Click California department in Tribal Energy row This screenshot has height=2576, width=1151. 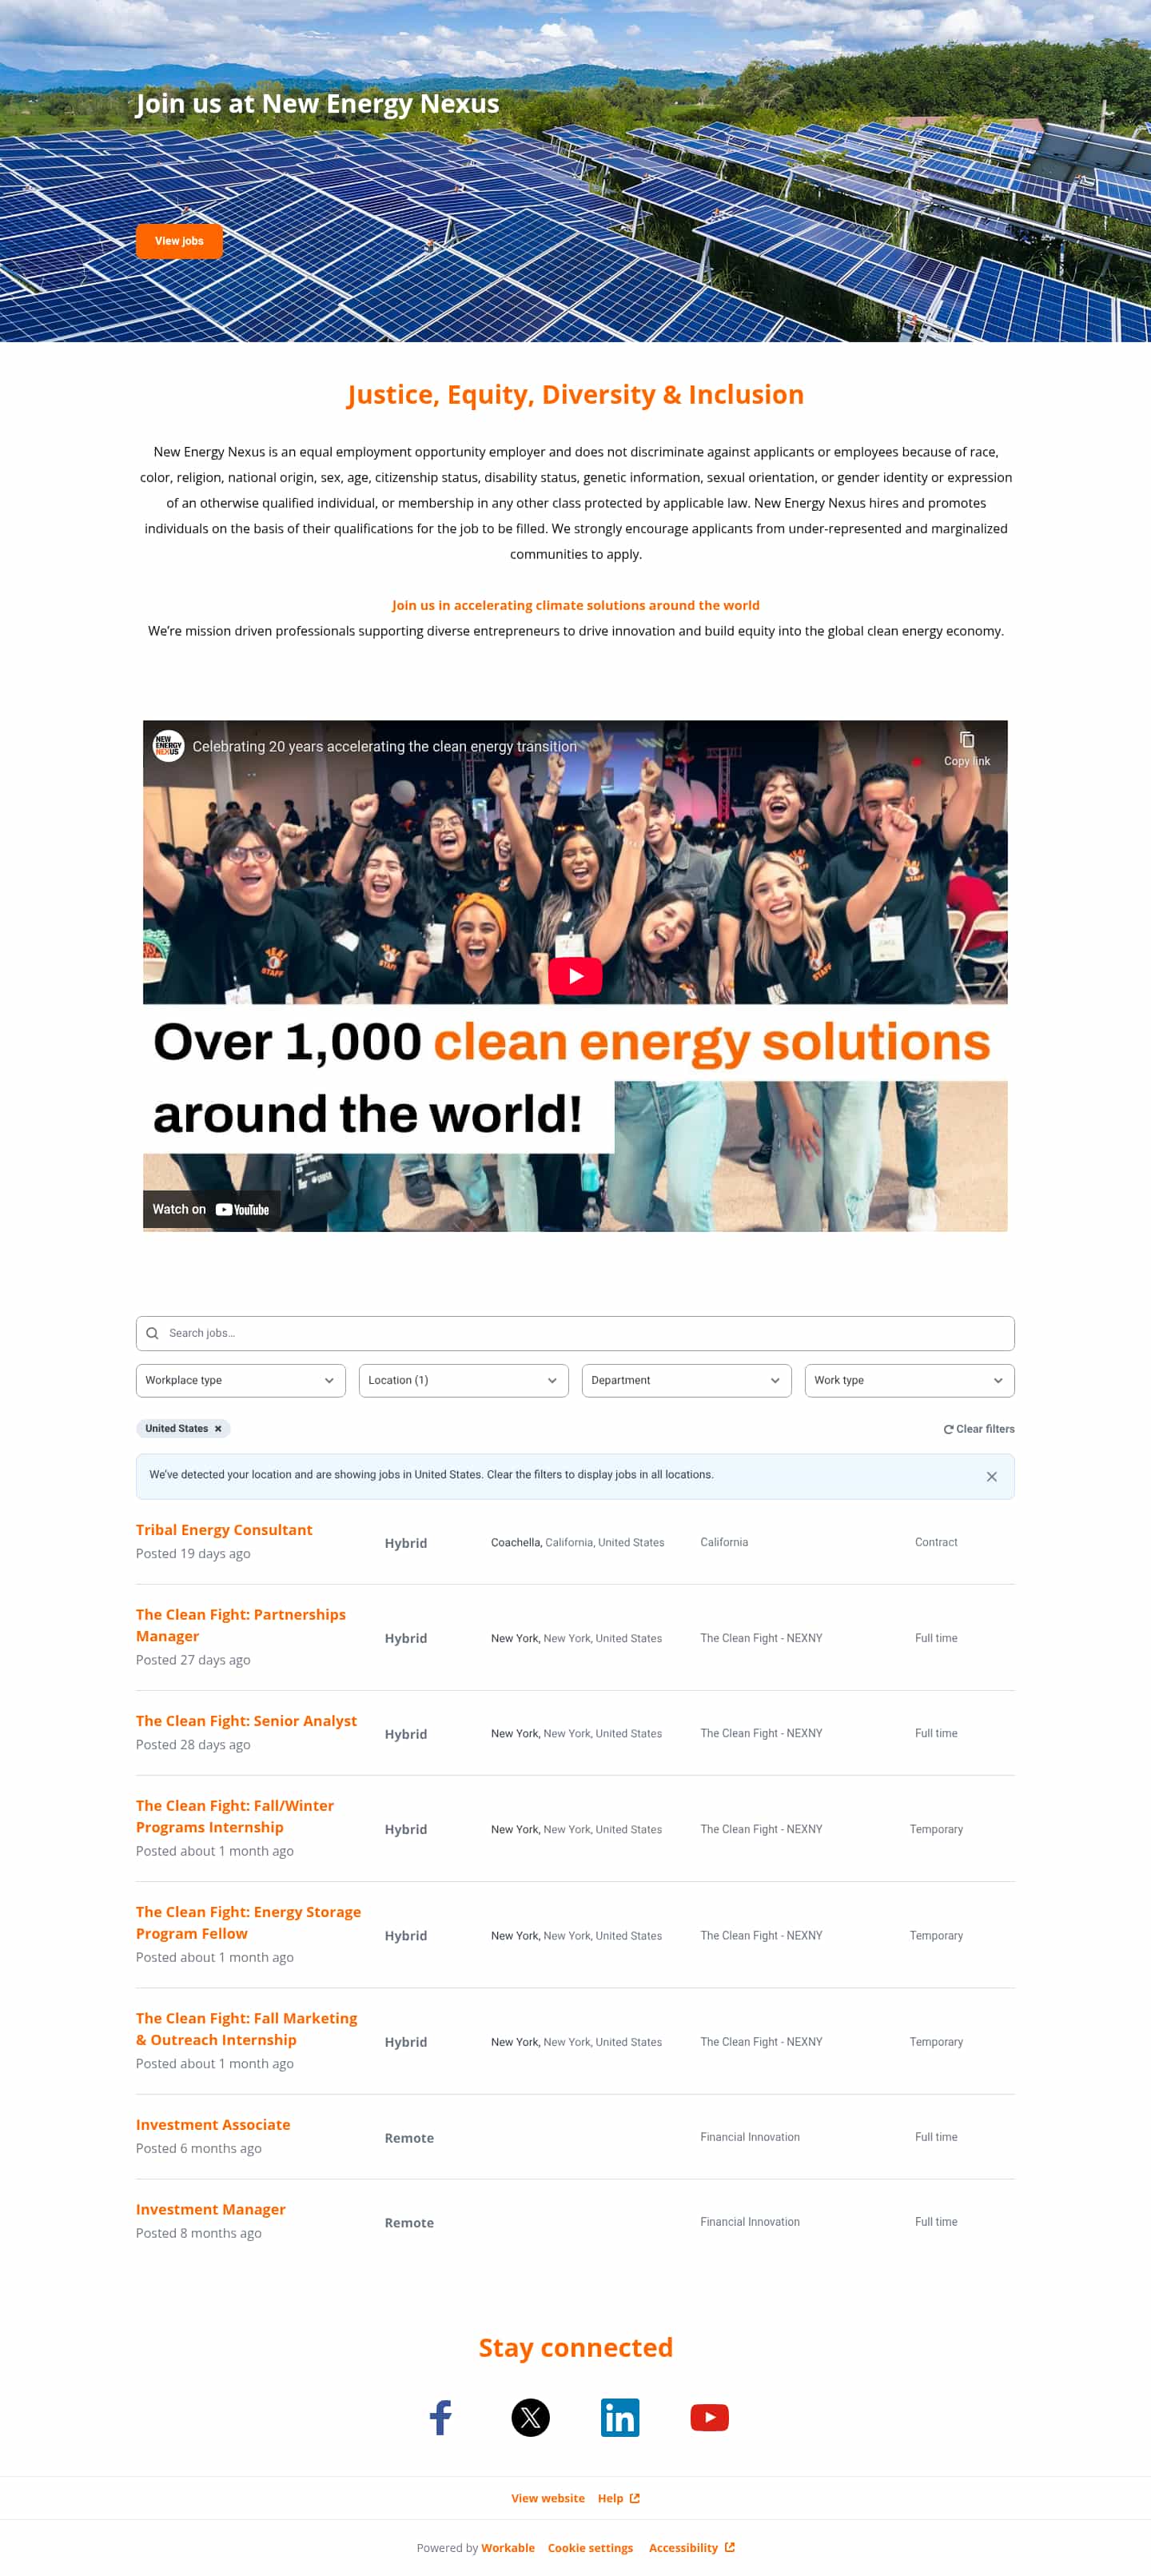724,1543
